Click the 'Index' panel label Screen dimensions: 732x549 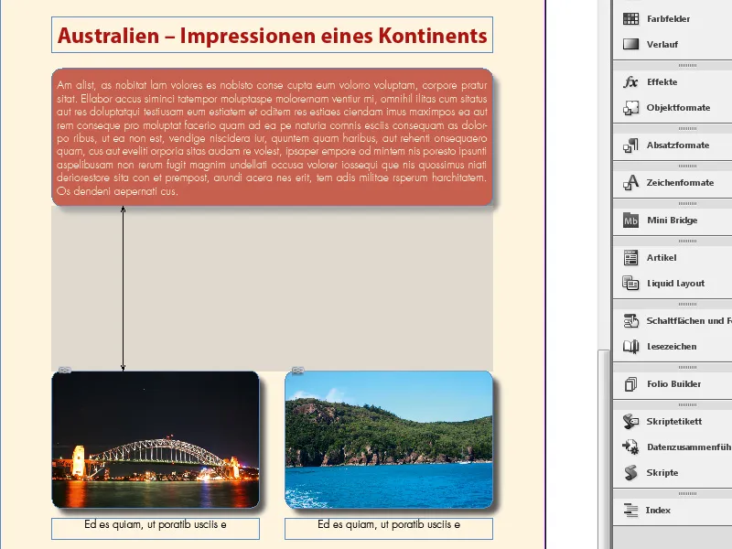click(x=658, y=511)
